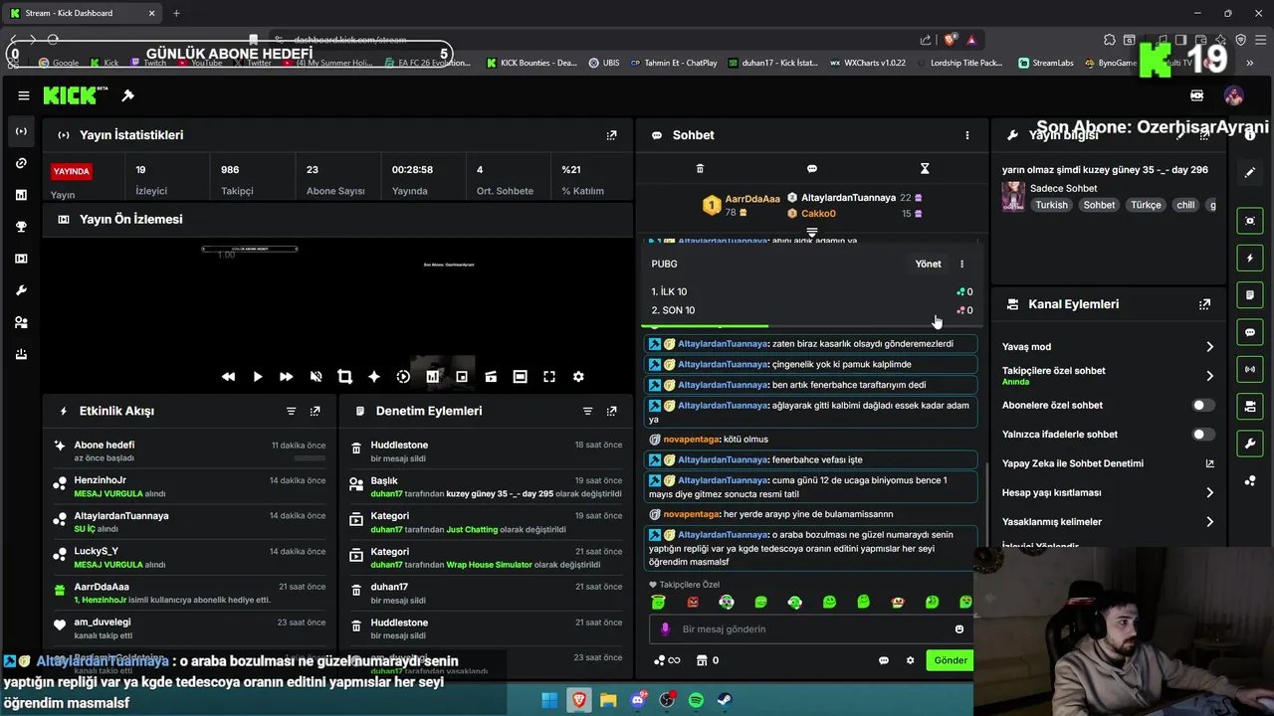1274x716 pixels.
Task: Open chat settings gear beside Gönder
Action: (x=910, y=660)
